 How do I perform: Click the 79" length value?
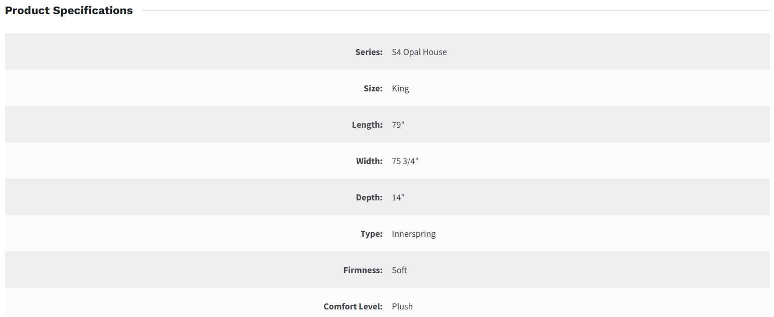398,125
